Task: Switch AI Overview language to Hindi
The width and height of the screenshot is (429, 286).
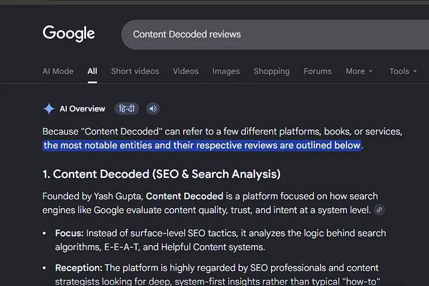Action: (126, 109)
